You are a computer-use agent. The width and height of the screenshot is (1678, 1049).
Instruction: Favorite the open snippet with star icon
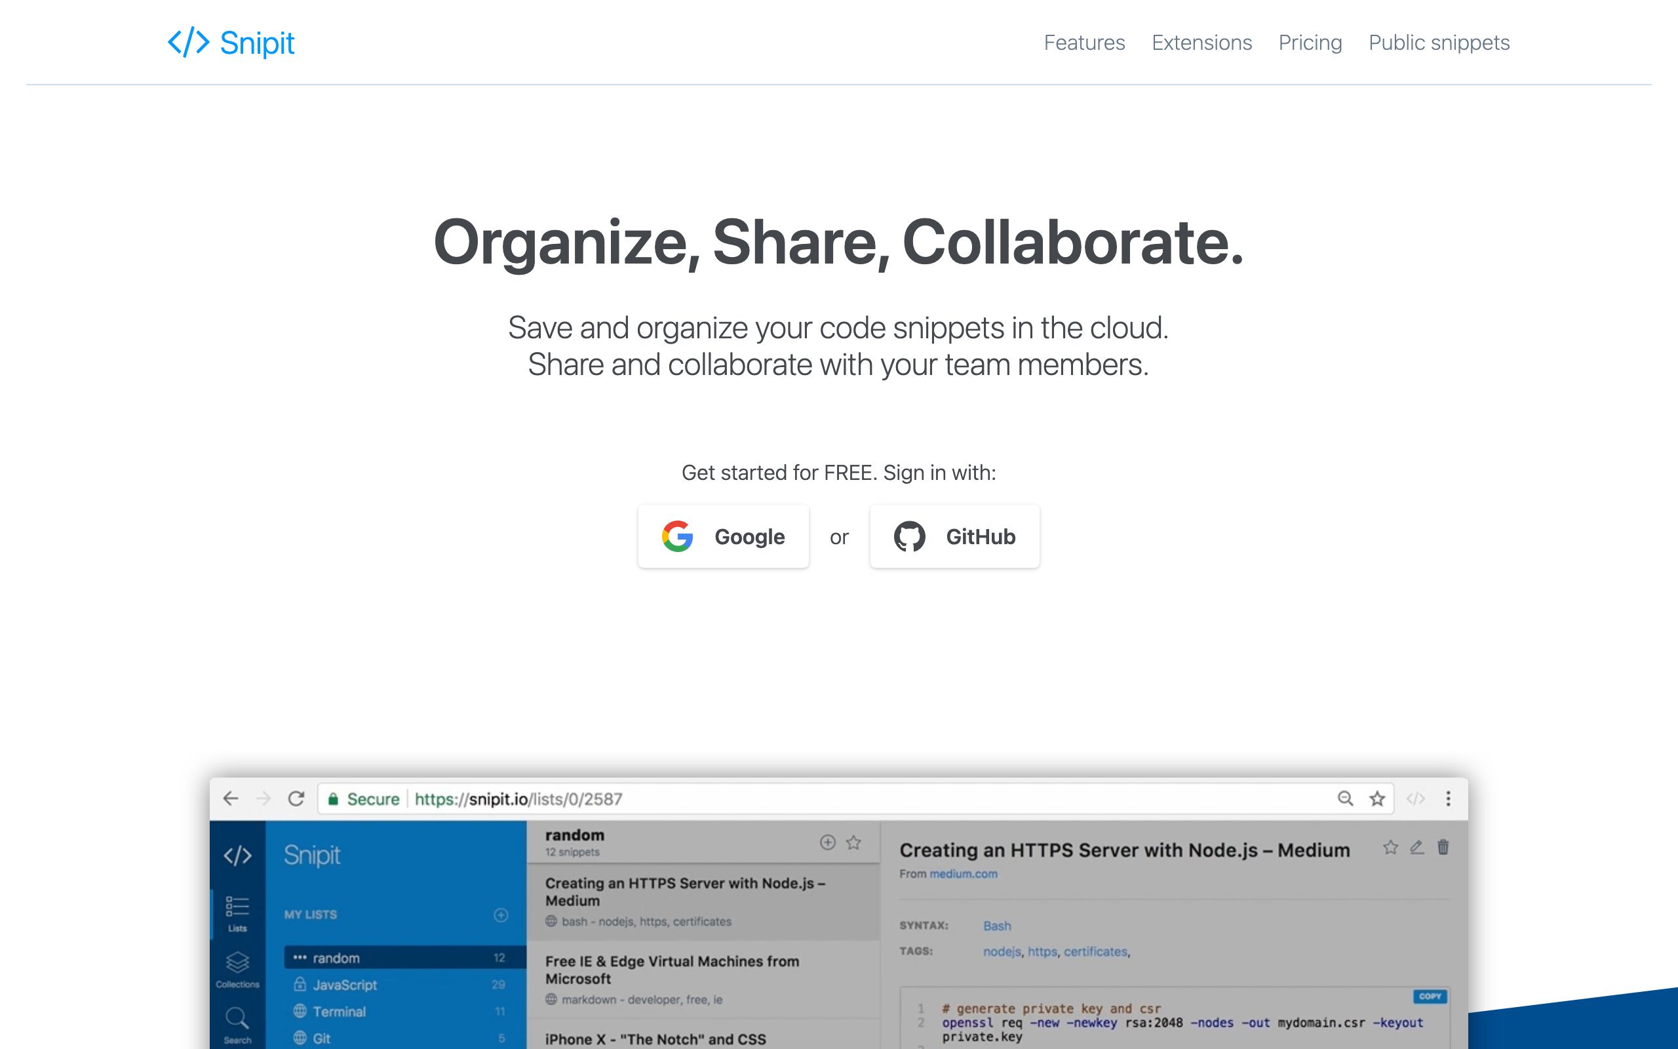[x=1390, y=847]
